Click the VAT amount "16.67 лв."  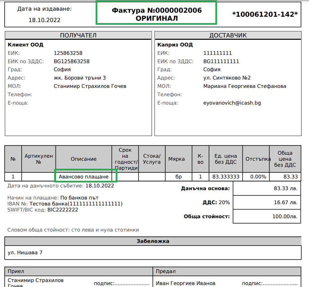pos(286,202)
